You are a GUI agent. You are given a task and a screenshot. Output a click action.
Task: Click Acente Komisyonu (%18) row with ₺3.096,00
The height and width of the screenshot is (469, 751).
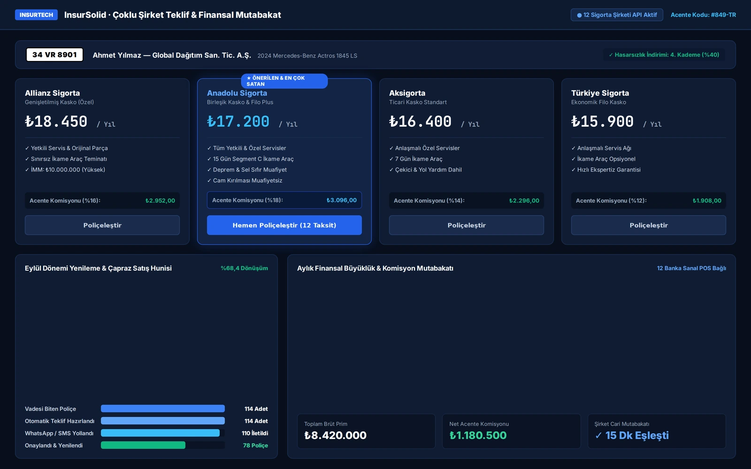(284, 200)
